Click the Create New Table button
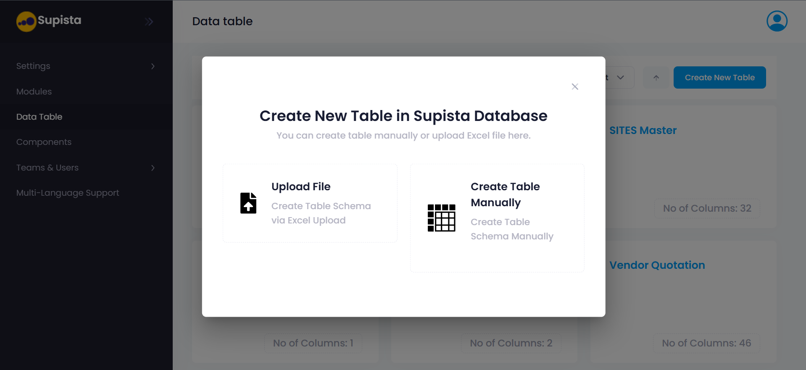Screen dimensions: 806x370 719,77
